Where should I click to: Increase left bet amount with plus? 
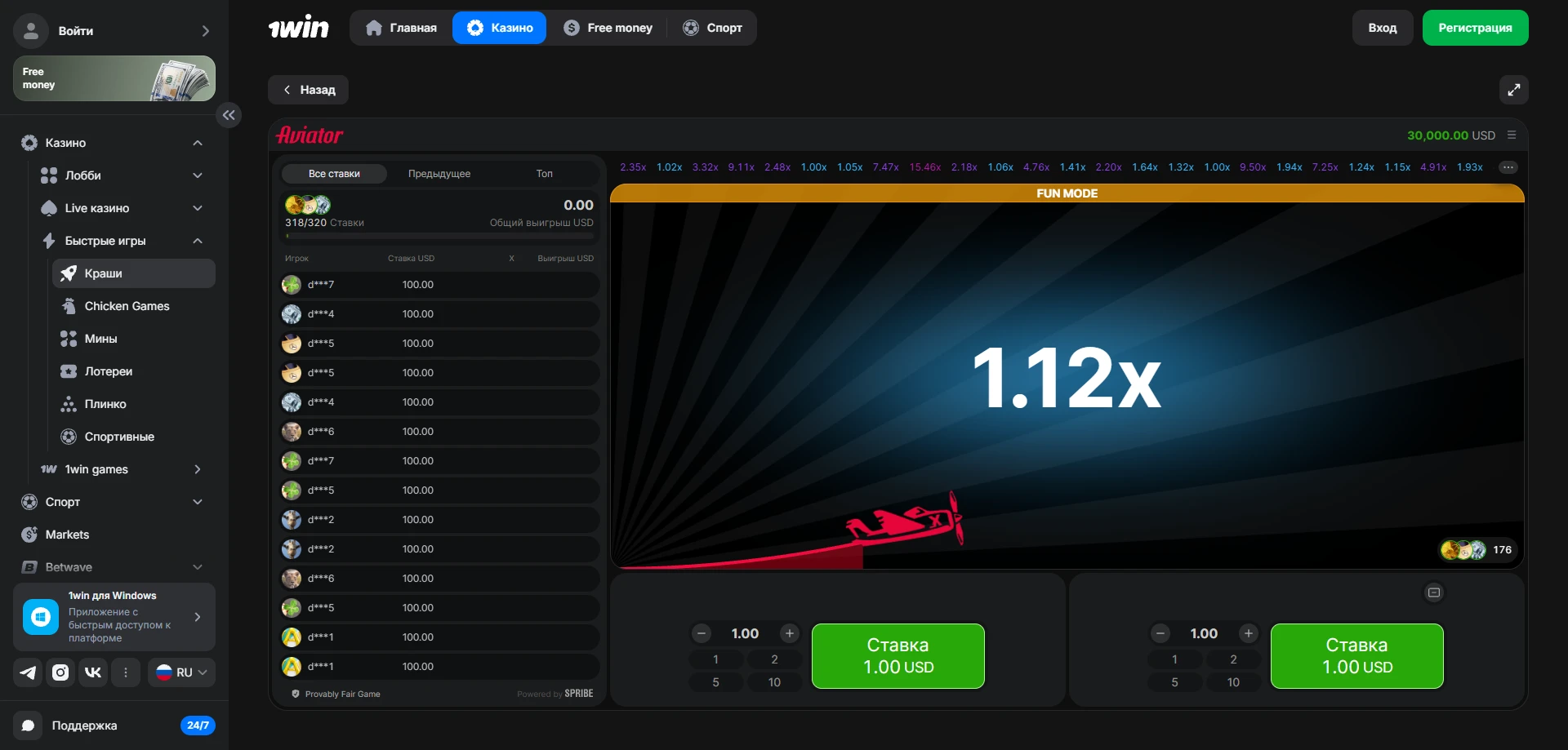(790, 633)
